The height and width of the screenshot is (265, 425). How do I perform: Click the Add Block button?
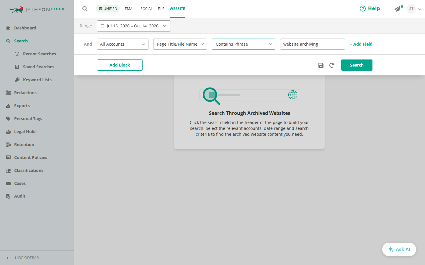[120, 65]
